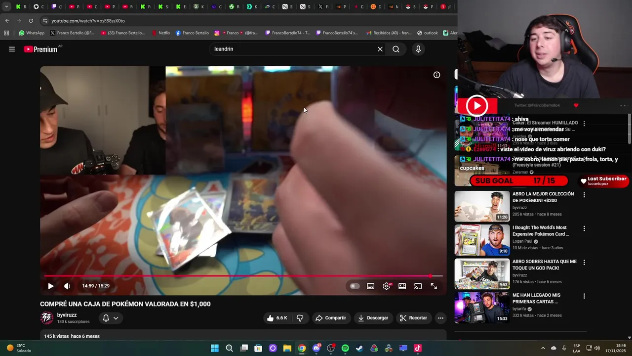Open Discord from taskbar
The image size is (632, 356).
pos(316,348)
